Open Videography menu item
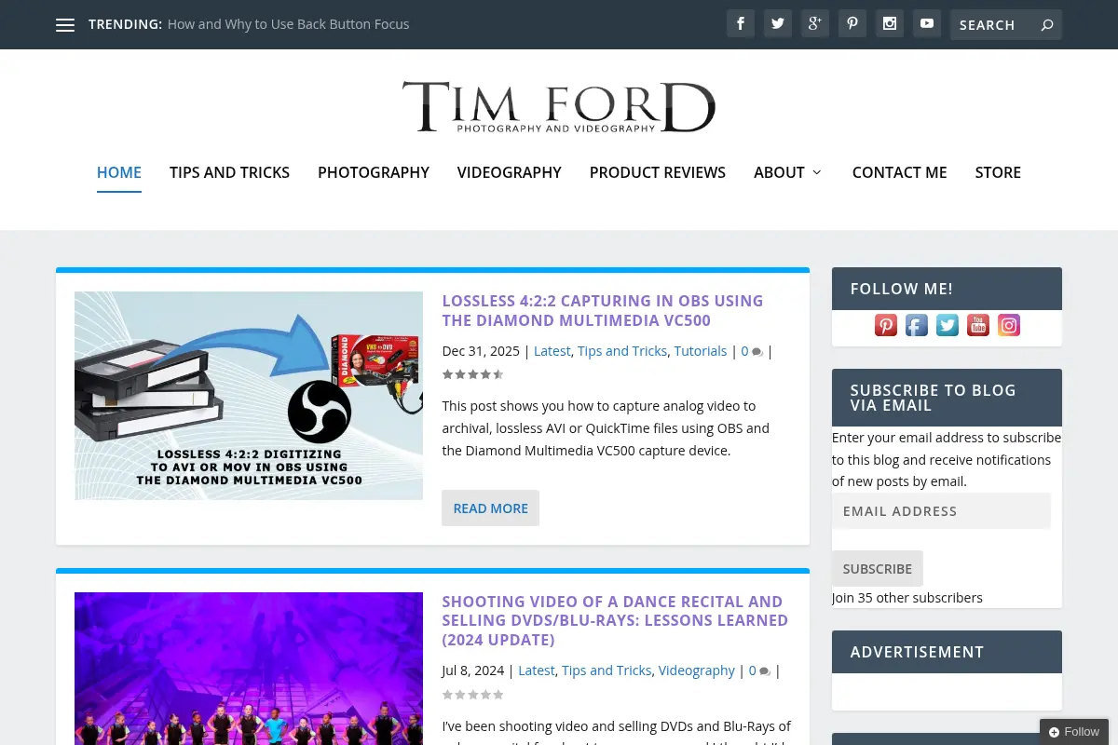Screen dimensions: 1118x745 [x=510, y=172]
